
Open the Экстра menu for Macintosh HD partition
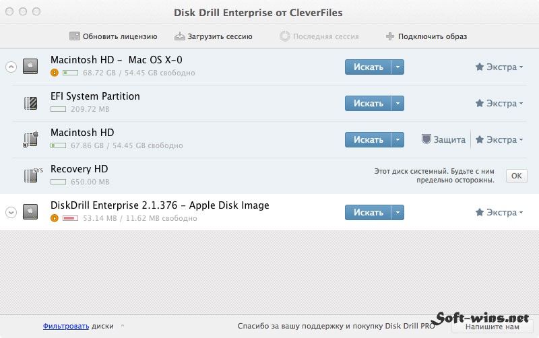coord(499,139)
